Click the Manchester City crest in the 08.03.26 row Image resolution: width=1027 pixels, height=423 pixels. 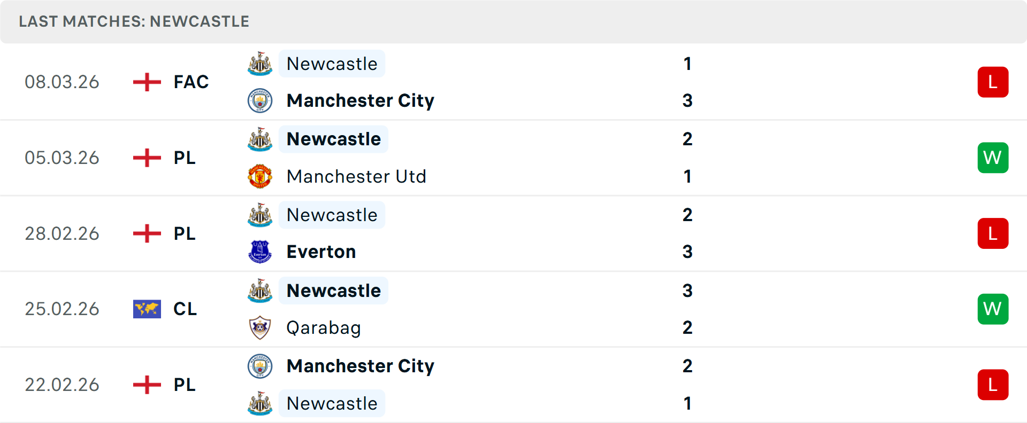coord(259,100)
